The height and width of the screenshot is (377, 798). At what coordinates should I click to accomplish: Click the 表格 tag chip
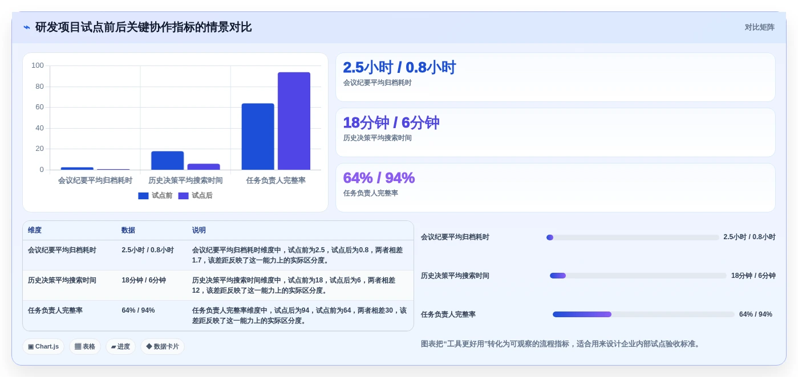(x=85, y=346)
